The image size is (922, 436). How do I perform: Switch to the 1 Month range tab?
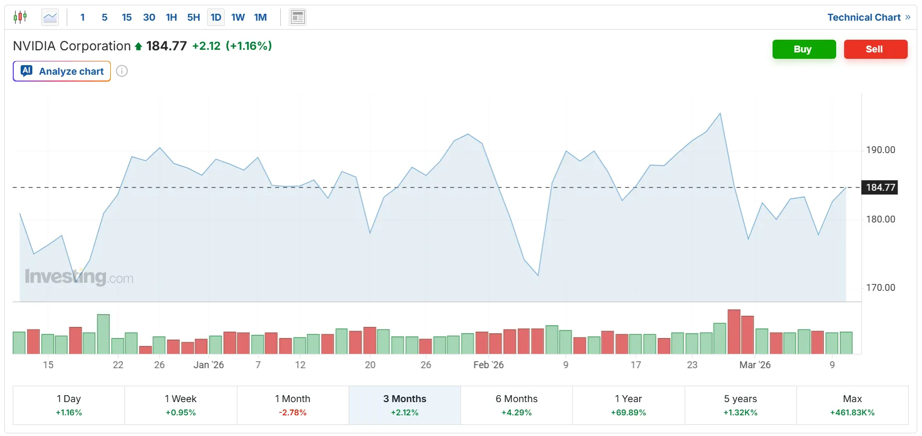[292, 405]
